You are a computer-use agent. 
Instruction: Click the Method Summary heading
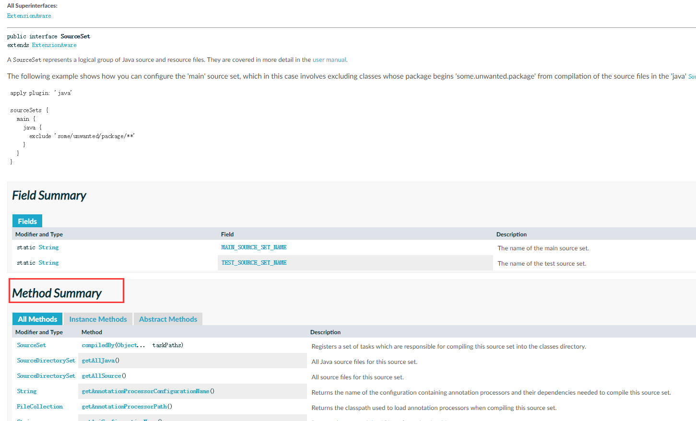pyautogui.click(x=57, y=293)
